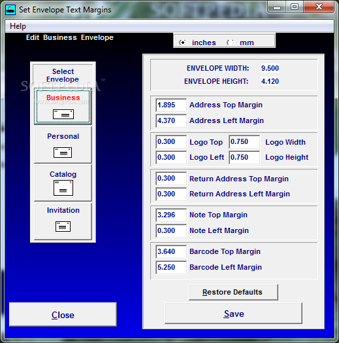Image resolution: width=339 pixels, height=343 pixels.
Task: Select the Personal envelope type button
Action: (63, 145)
